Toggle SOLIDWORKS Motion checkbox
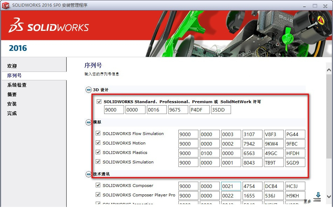This screenshot has height=215, width=333. tap(98, 142)
